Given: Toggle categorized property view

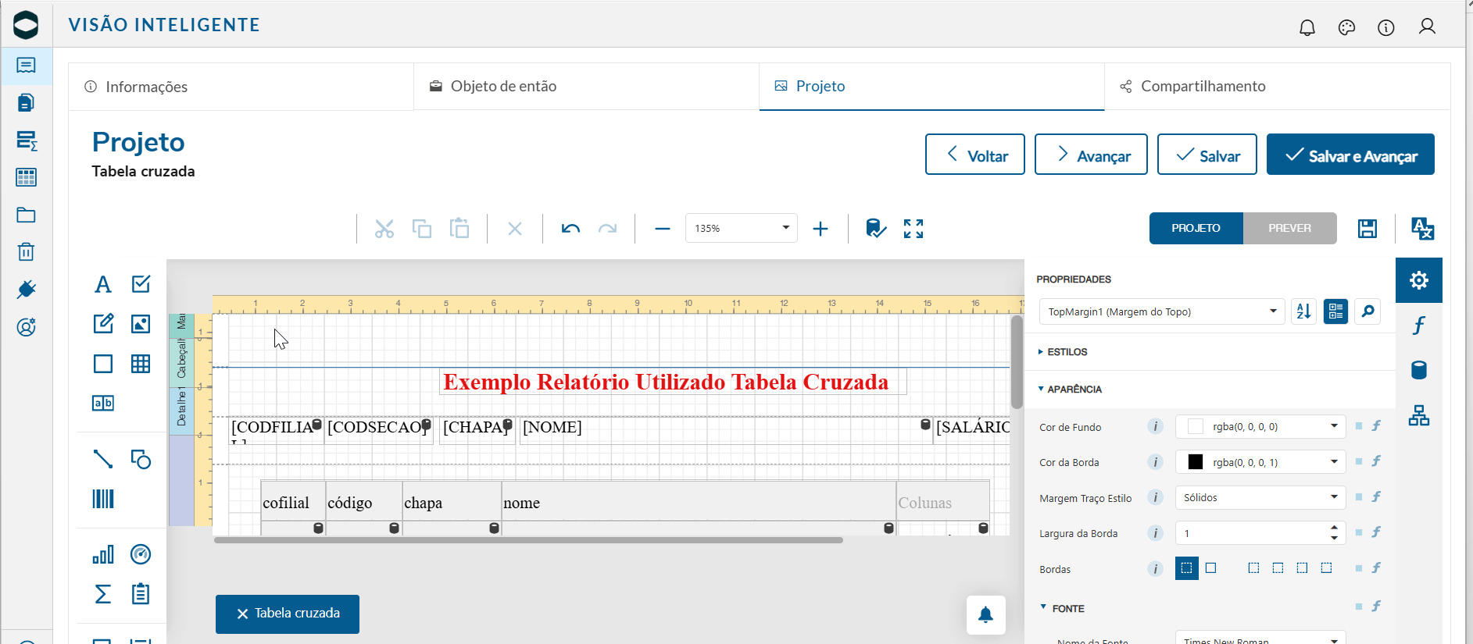Looking at the screenshot, I should click(1336, 311).
